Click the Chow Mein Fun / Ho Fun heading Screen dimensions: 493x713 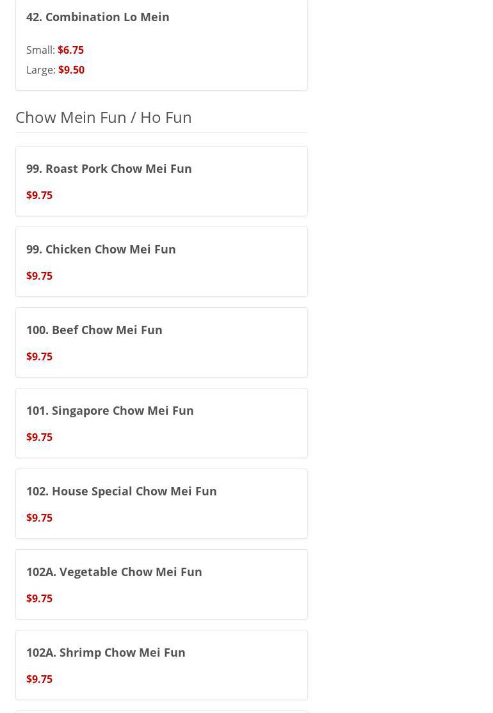coord(104,117)
